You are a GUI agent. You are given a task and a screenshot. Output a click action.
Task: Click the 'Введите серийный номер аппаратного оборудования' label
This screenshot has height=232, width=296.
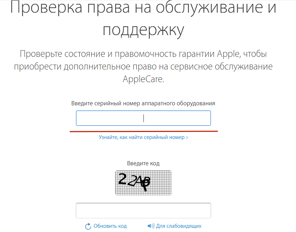click(x=143, y=103)
